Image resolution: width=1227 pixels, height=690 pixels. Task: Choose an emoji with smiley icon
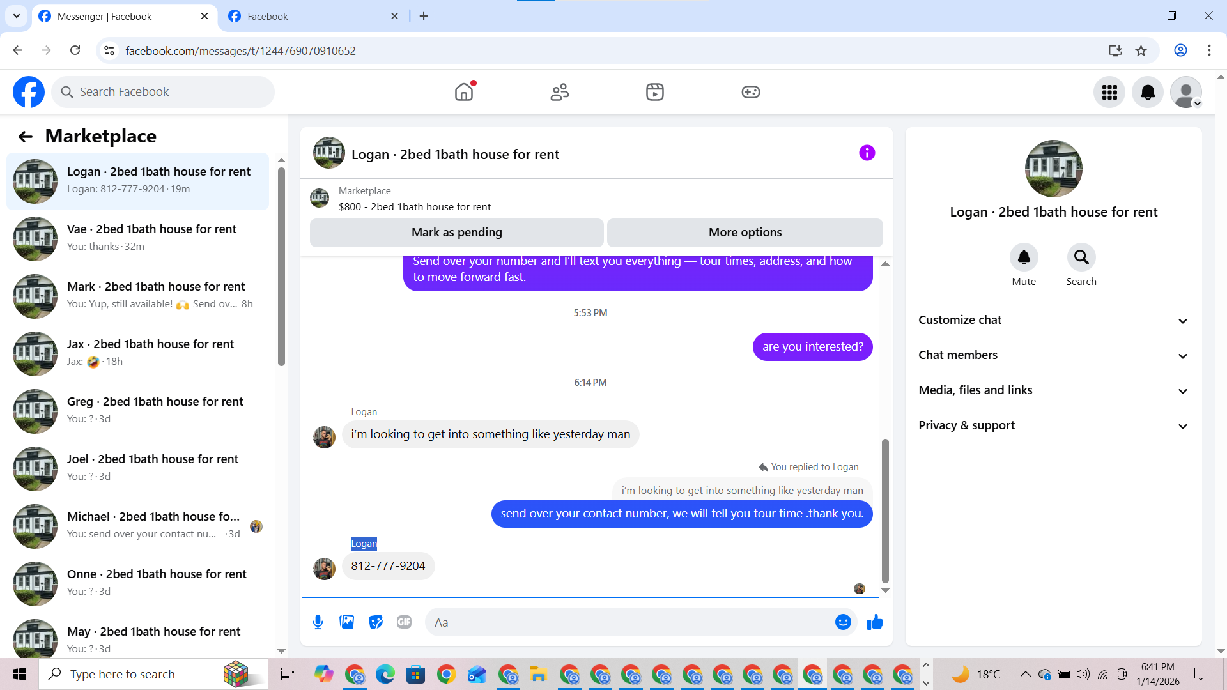843,622
